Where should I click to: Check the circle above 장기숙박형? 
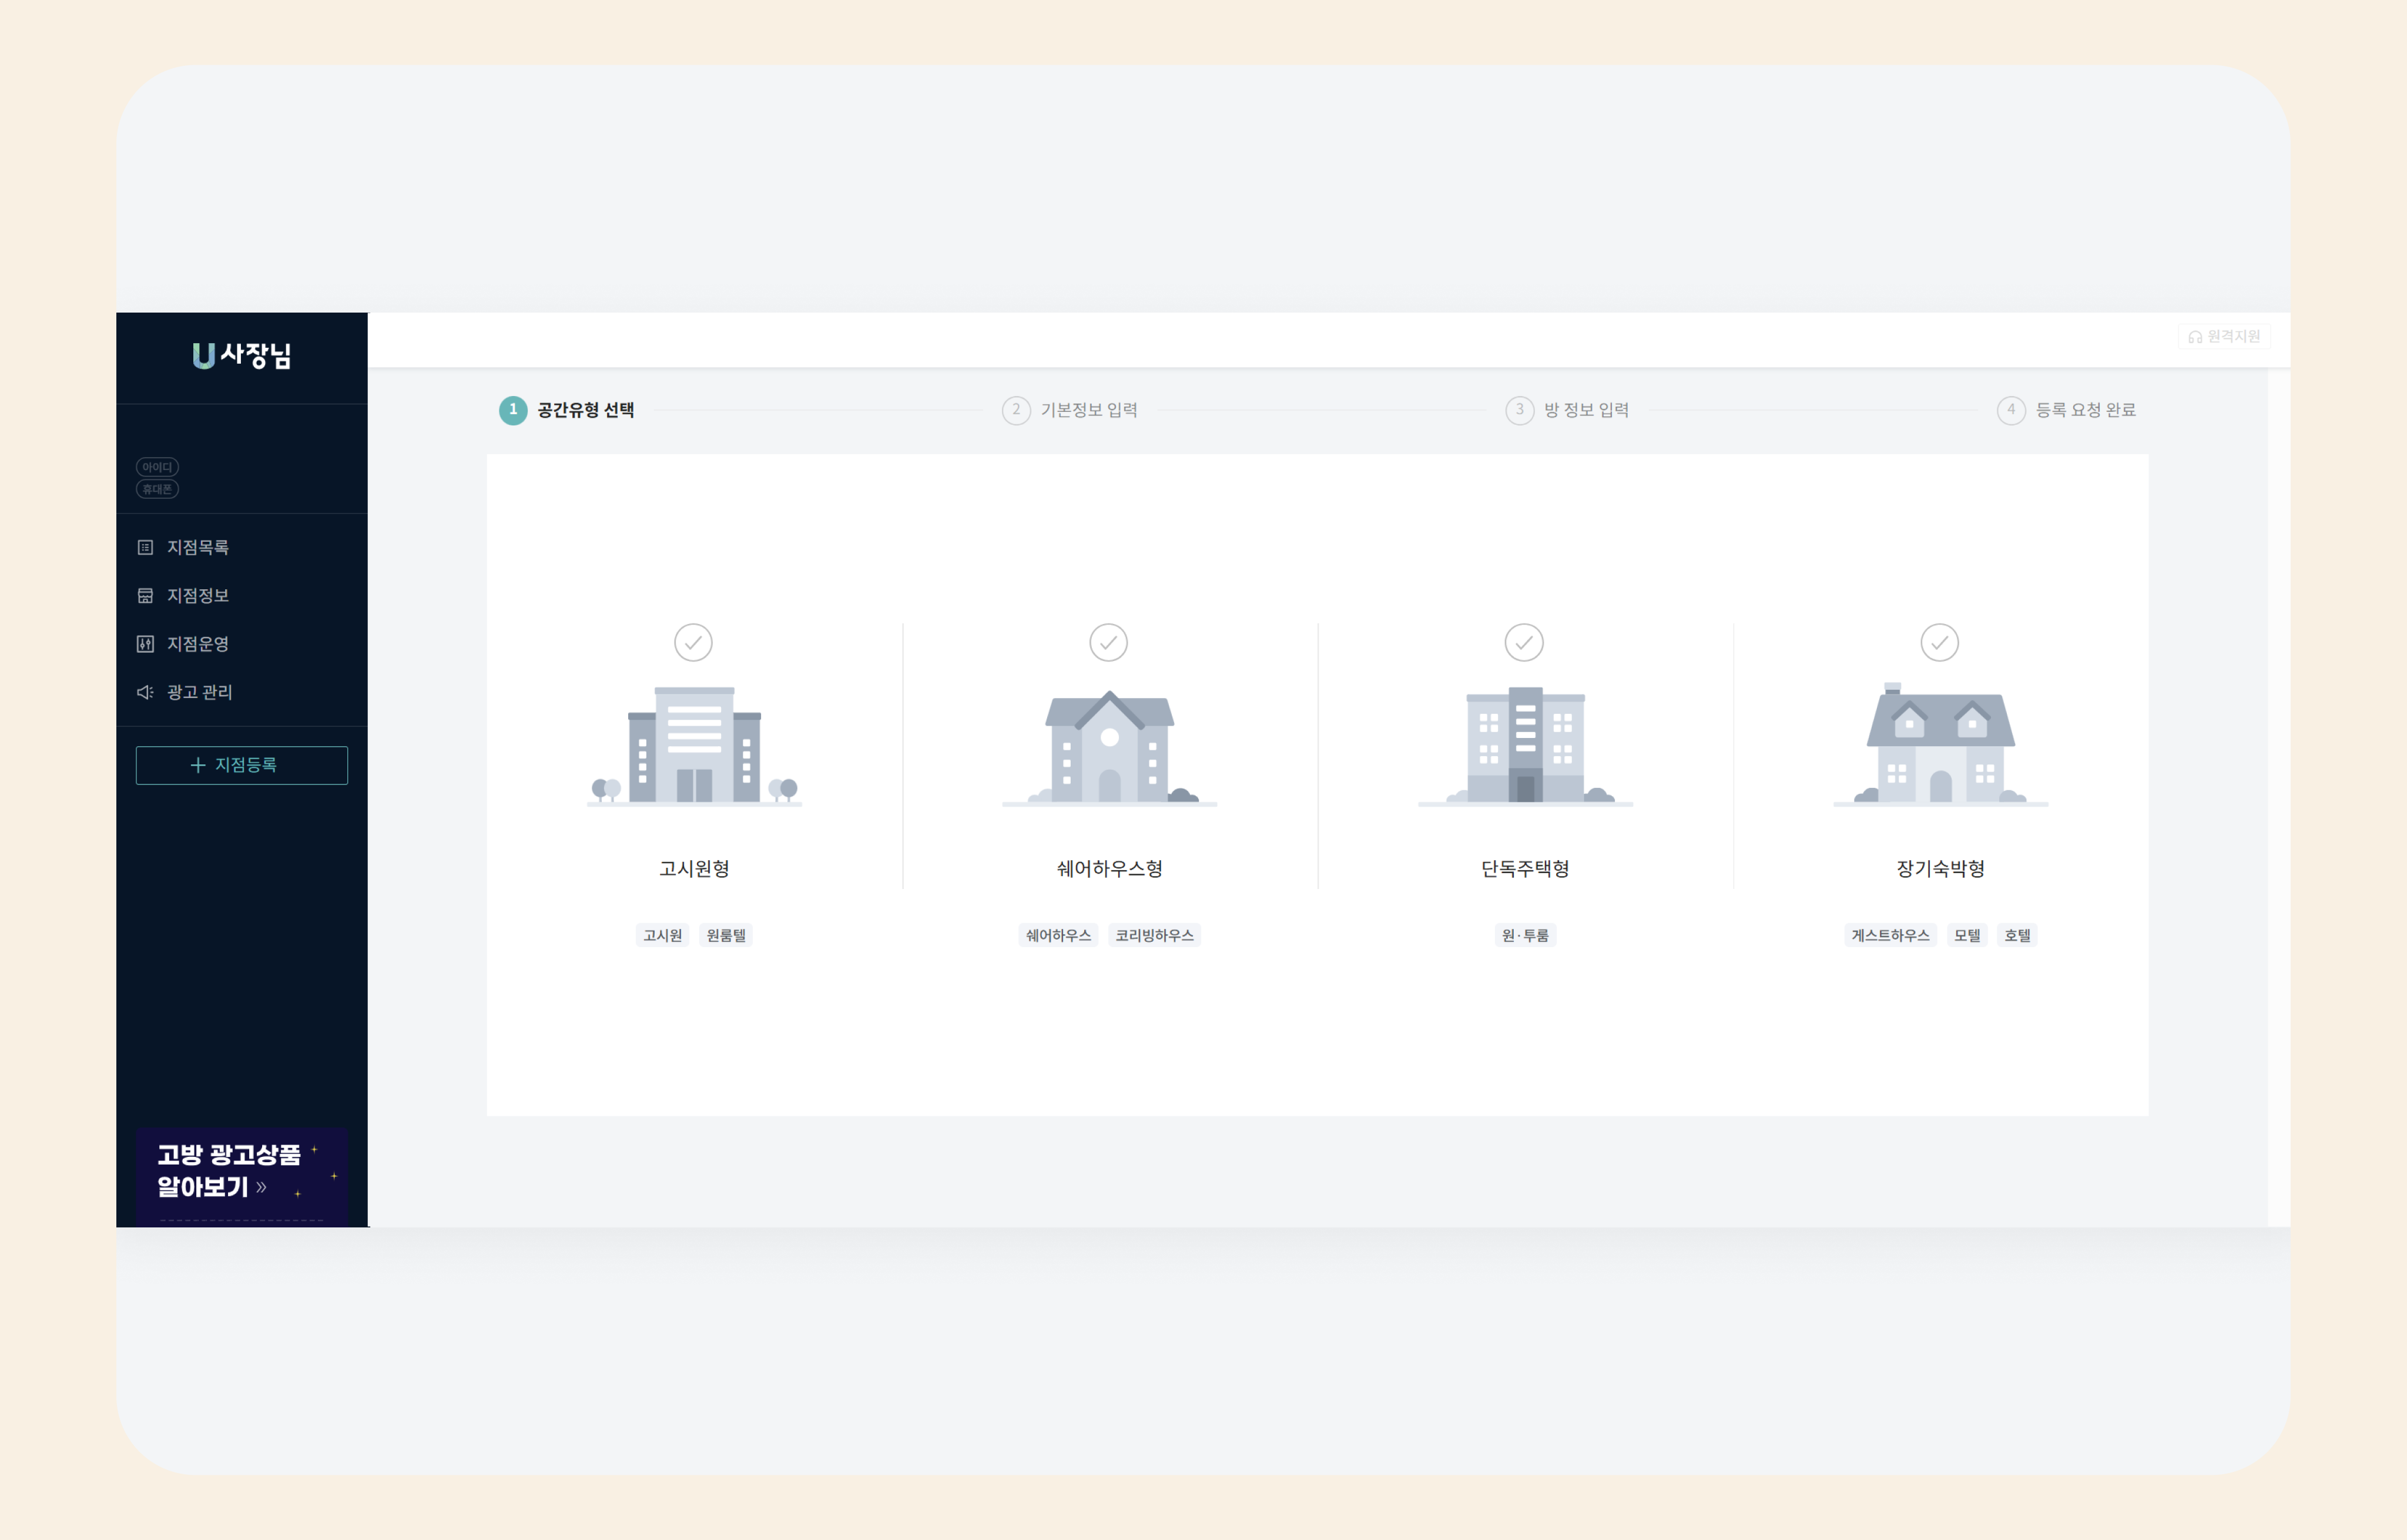click(1939, 643)
